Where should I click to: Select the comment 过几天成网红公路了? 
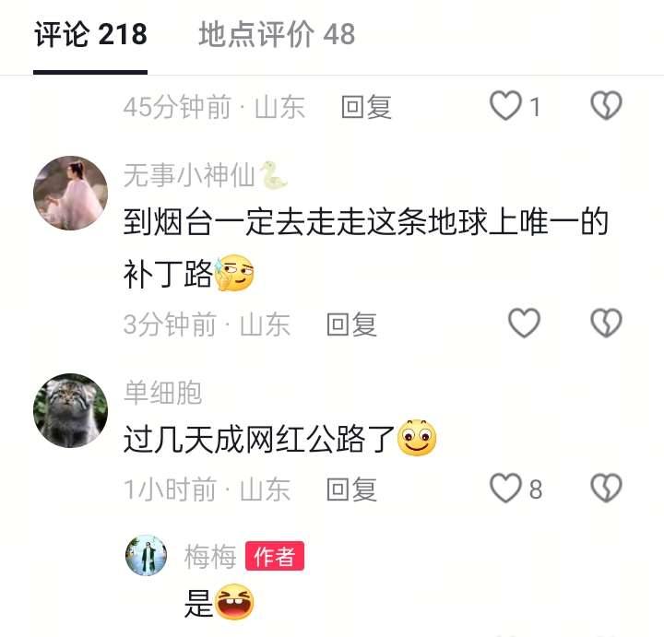(x=279, y=439)
